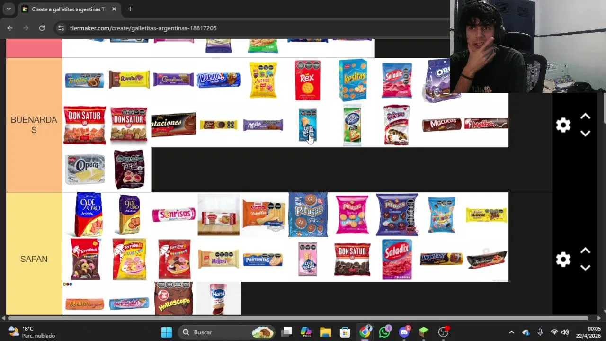Screen dimensions: 606x341
Task: Select the Terepin package
Action: [129, 170]
